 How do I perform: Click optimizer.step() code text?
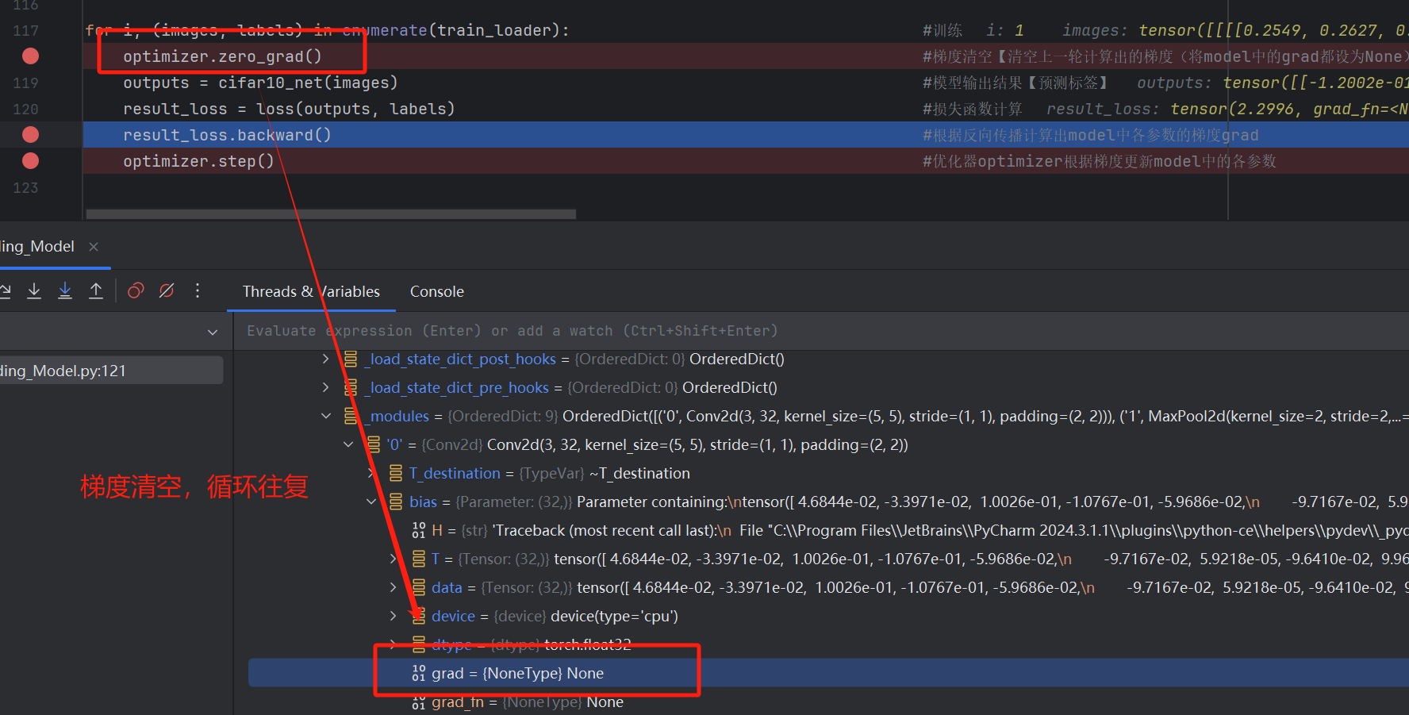(x=198, y=161)
